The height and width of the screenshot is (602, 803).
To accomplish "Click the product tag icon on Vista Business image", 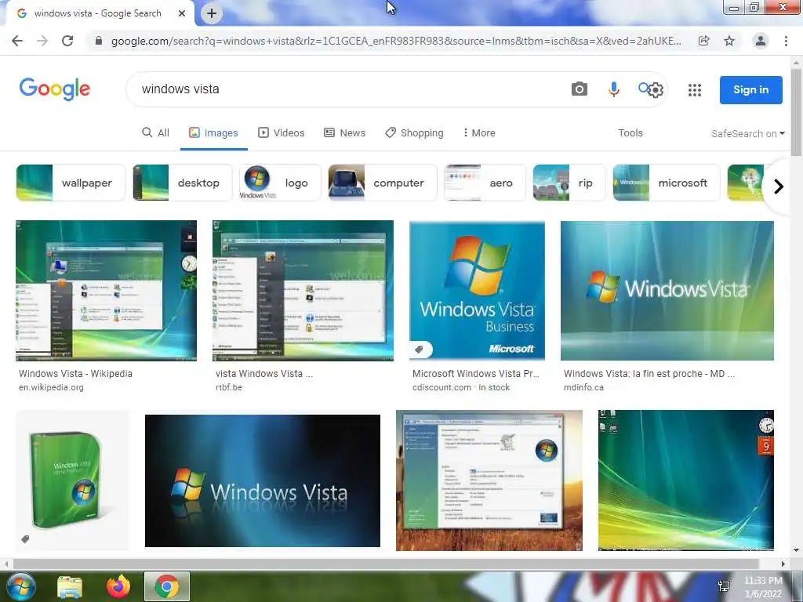I will pos(419,350).
